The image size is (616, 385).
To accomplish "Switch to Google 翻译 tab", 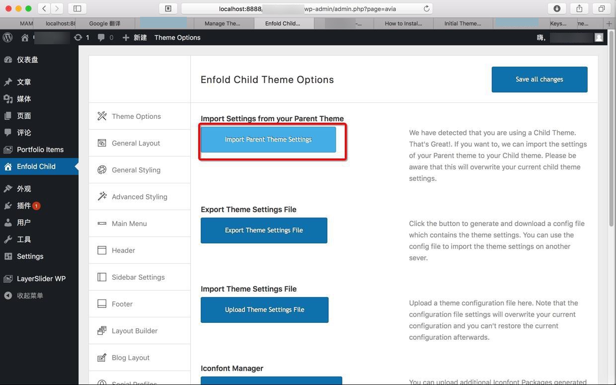I will pos(105,23).
